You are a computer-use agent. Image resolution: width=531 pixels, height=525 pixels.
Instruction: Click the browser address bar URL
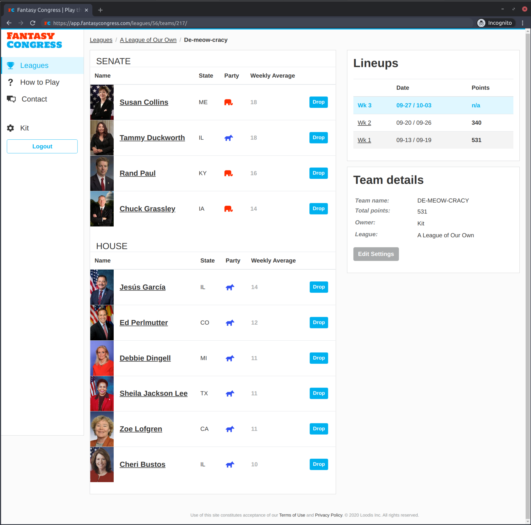[x=120, y=23]
